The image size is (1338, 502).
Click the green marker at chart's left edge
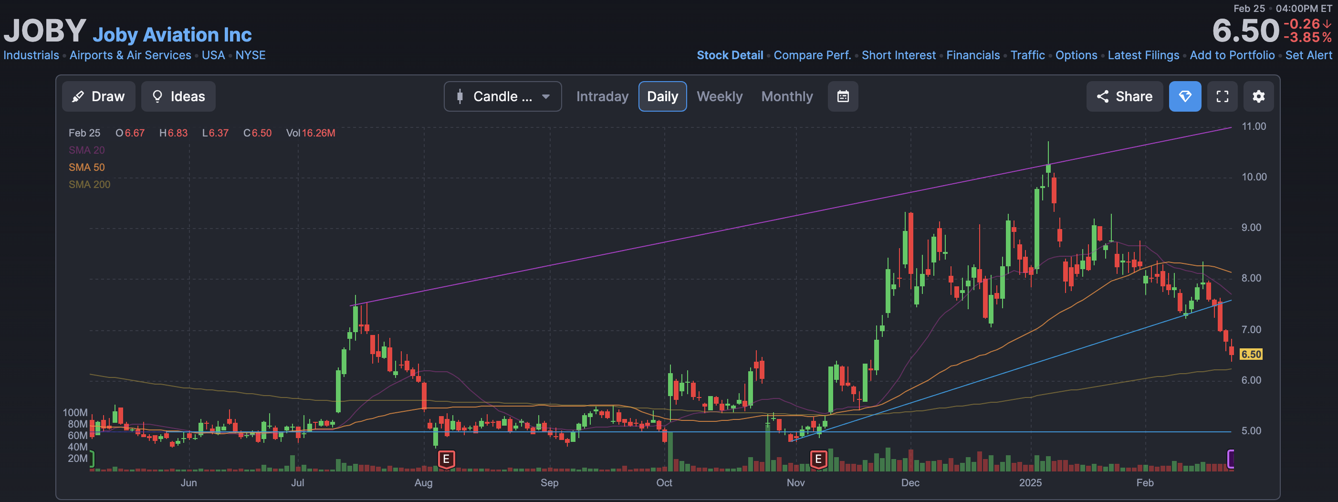[x=92, y=459]
